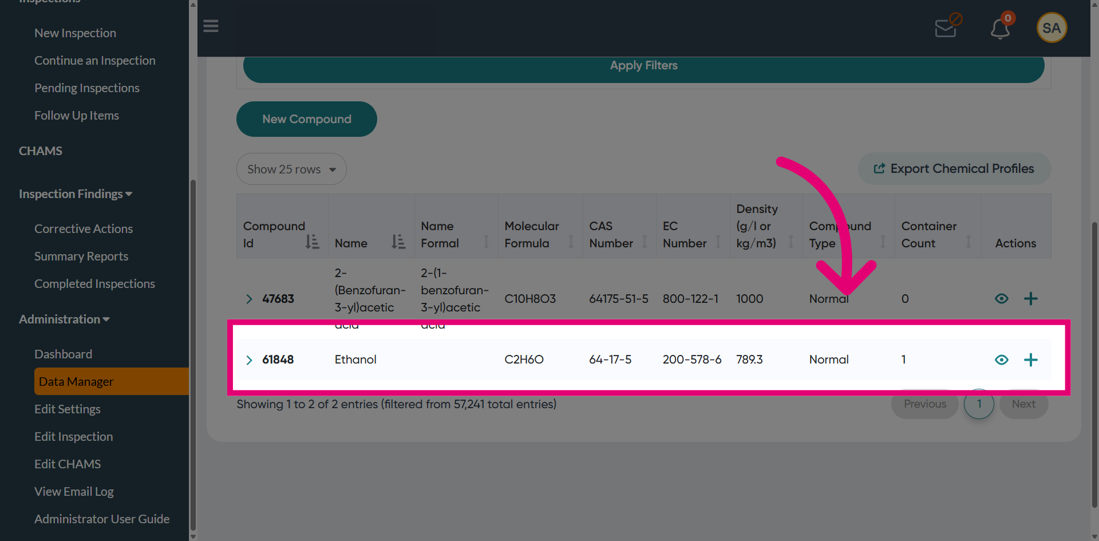This screenshot has height=541, width=1099.
Task: Open New Inspection menu item
Action: 75,33
